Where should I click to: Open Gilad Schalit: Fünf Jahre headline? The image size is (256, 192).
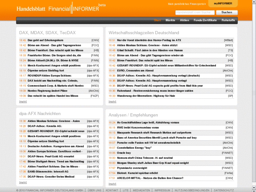(x=150, y=50)
